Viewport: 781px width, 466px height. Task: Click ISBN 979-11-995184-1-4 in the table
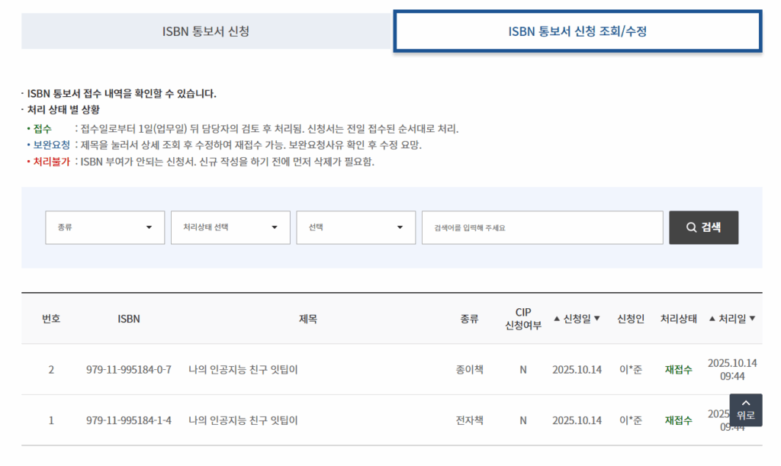click(129, 420)
